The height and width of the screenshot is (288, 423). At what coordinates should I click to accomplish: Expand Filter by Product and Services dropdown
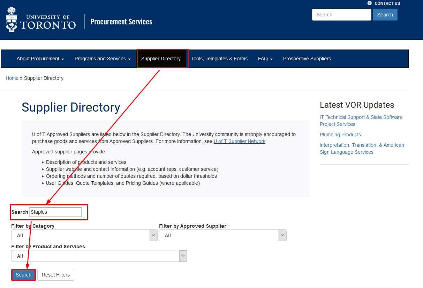[x=99, y=256]
